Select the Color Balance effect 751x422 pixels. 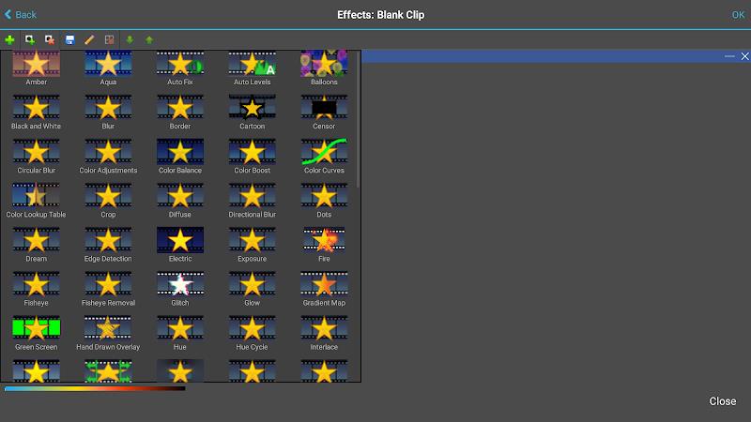(x=180, y=157)
